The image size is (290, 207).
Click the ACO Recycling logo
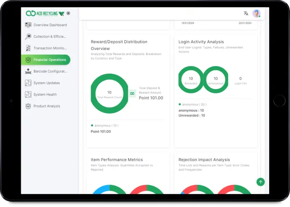coord(44,14)
